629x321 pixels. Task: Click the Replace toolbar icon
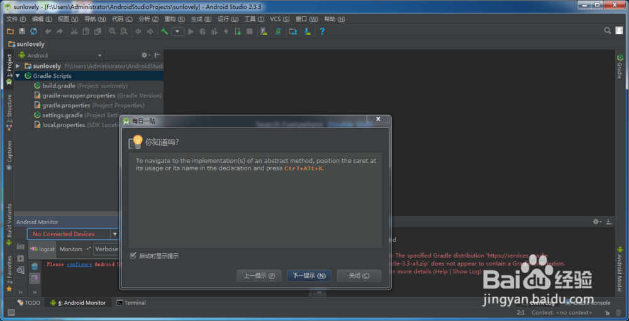coord(123,31)
